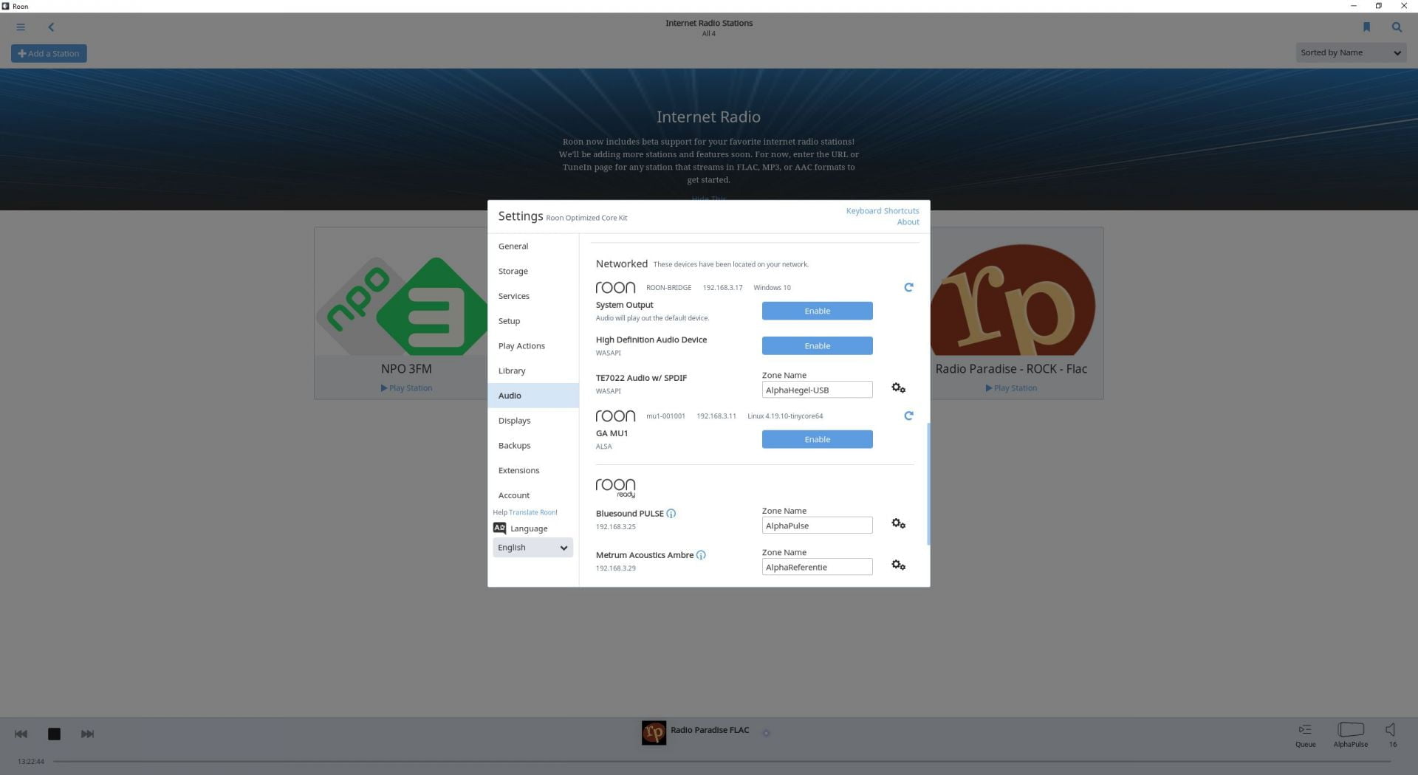Edit the AlphaPulse zone name field
The image size is (1418, 775).
tap(817, 526)
